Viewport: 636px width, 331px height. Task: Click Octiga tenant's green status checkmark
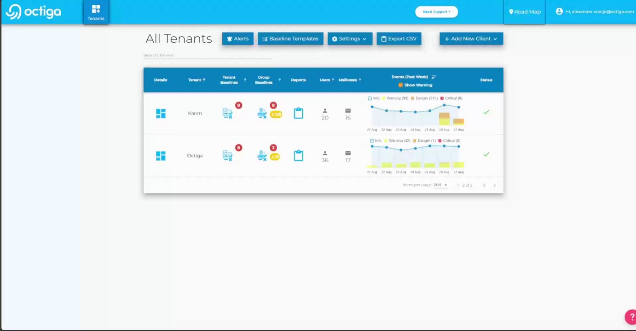[x=486, y=154]
